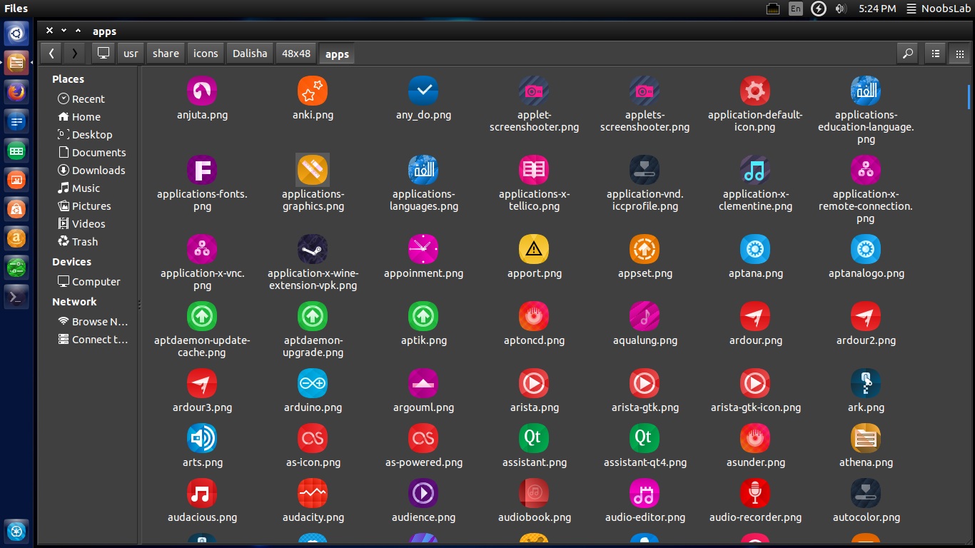Launch Firefox from the launcher
The image size is (975, 548).
16,91
